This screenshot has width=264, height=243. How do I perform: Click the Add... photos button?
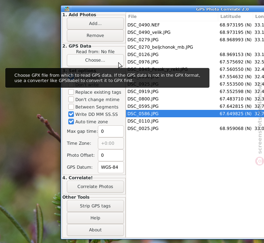pos(95,24)
